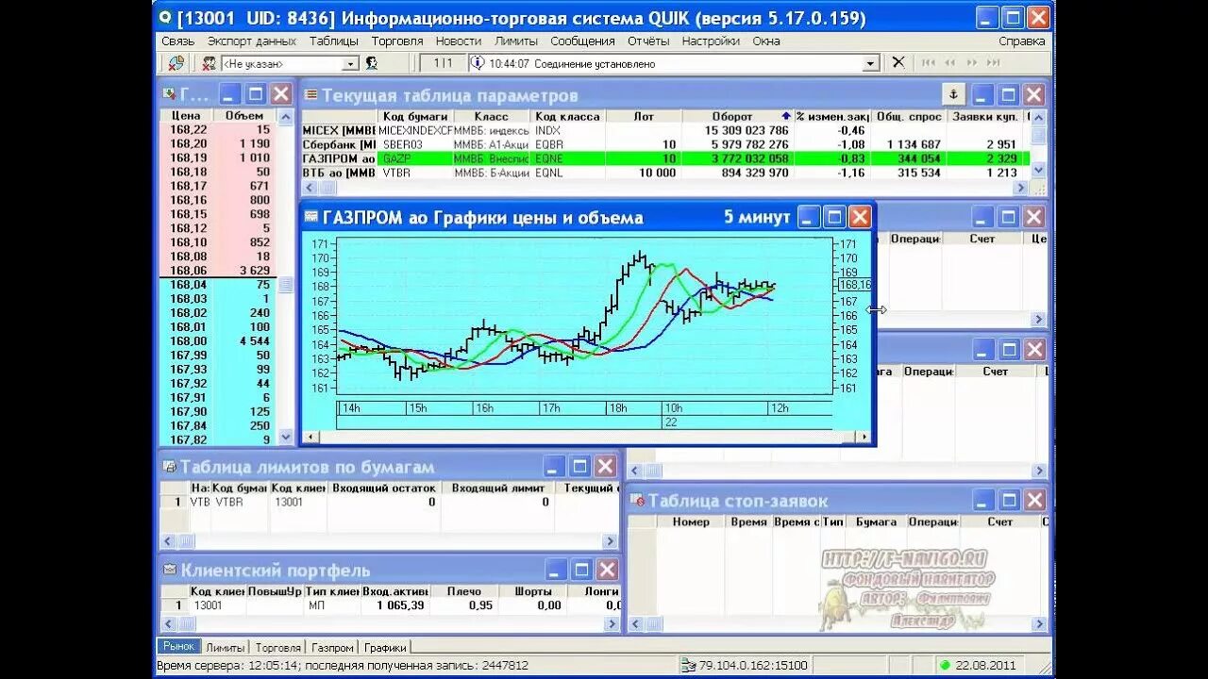Viewport: 1208px width, 679px height.
Task: Click left arrow of chart horizontal scrollbar
Action: 311,437
